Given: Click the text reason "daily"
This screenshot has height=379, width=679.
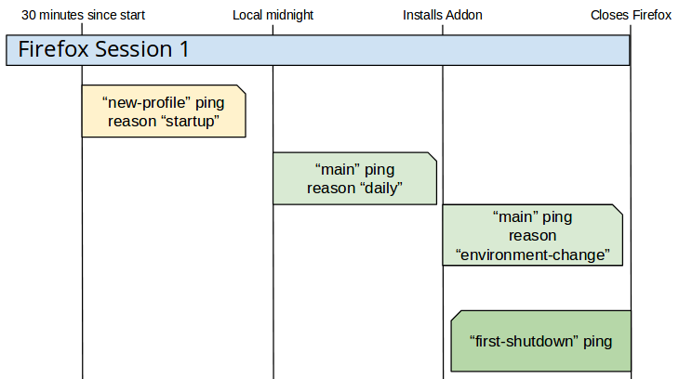Looking at the screenshot, I should pyautogui.click(x=354, y=189).
